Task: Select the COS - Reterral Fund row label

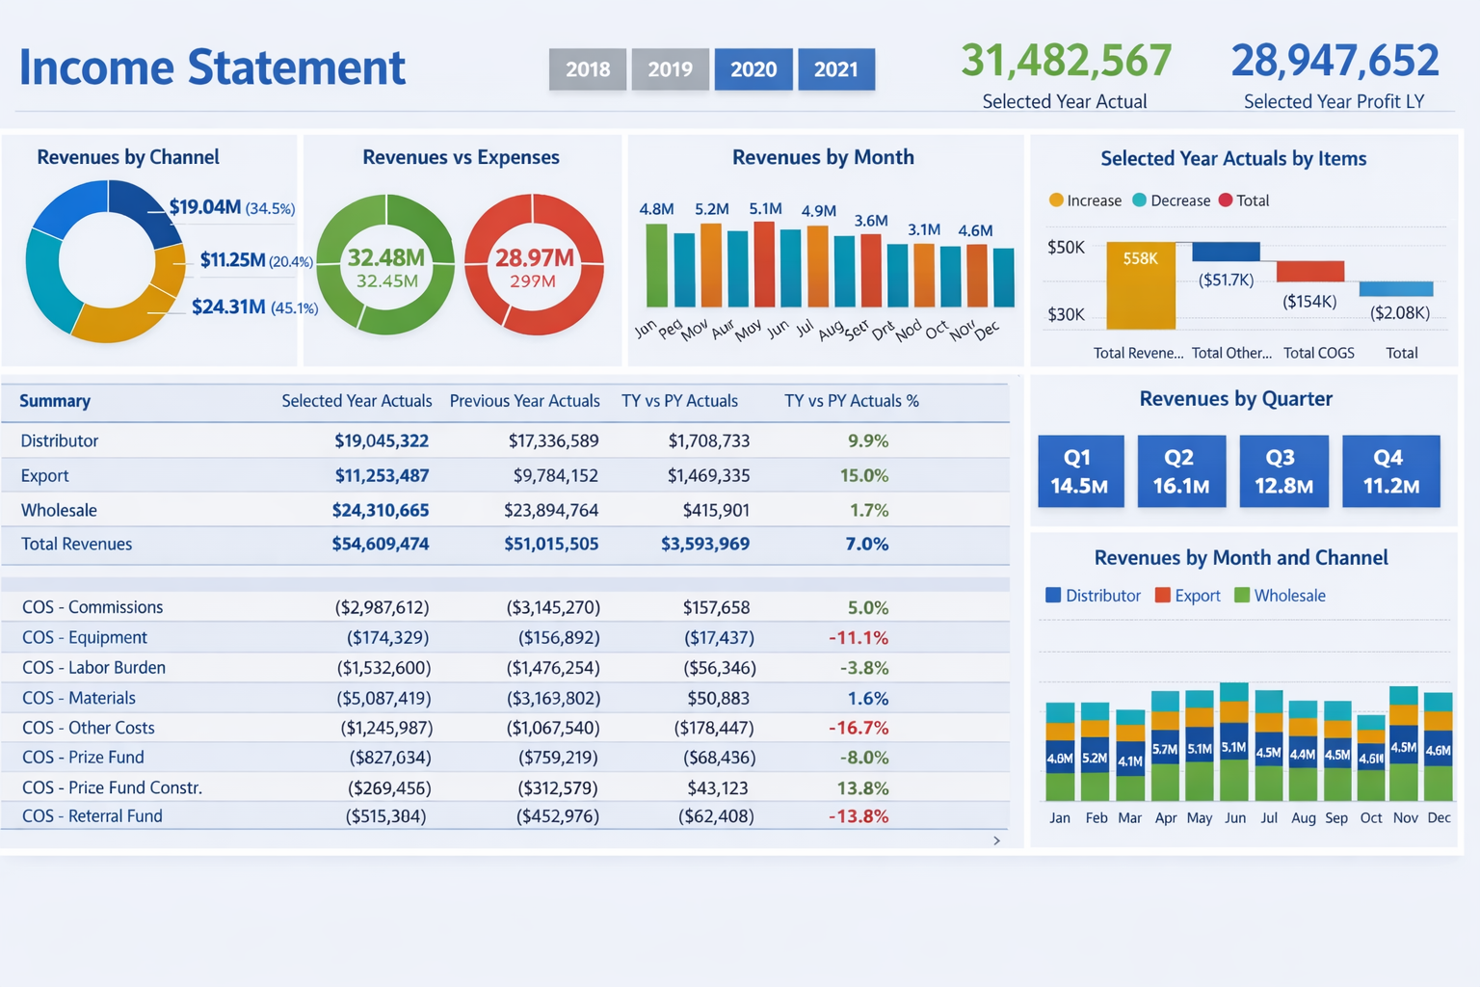Action: pyautogui.click(x=92, y=815)
